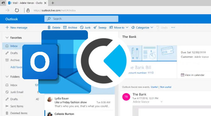The height and width of the screenshot is (116, 211).
Task: Open Lydia Bauer's fashion show email
Action: coord(80,102)
